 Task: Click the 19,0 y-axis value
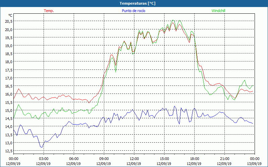tap(9, 45)
